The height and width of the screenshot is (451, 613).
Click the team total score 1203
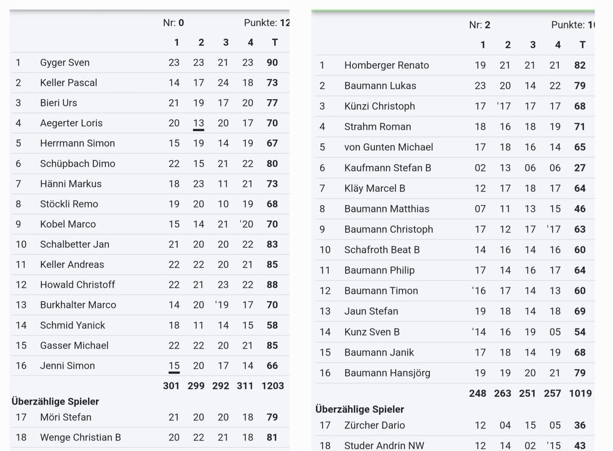click(273, 386)
